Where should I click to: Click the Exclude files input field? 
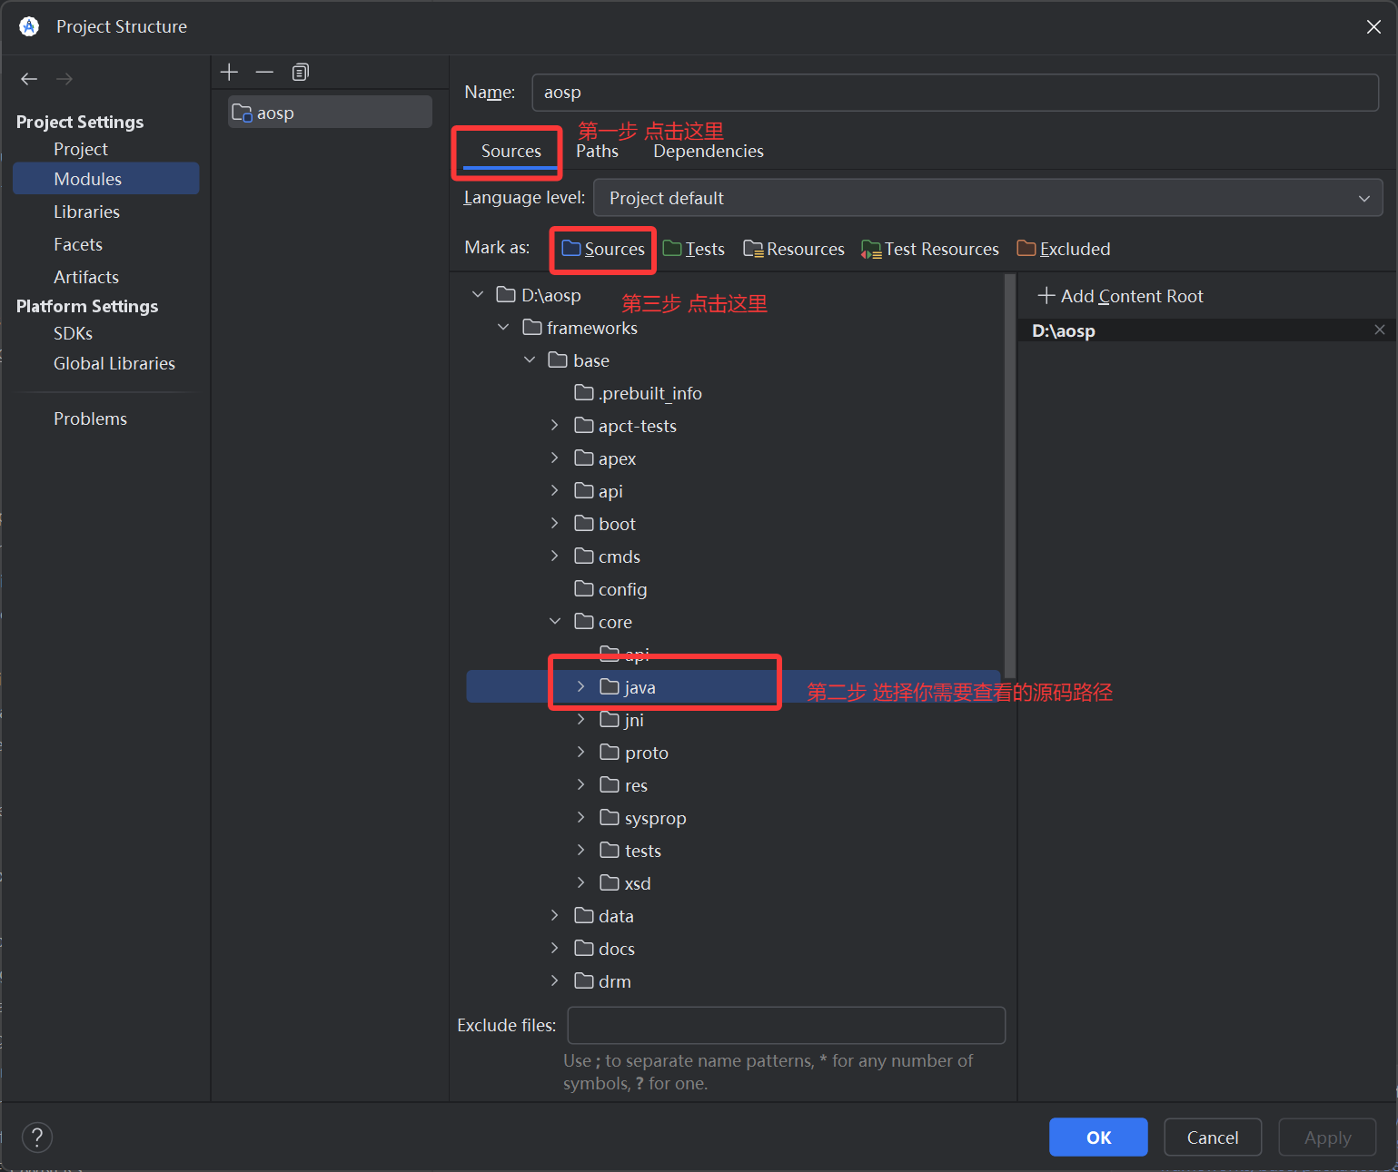(x=787, y=1025)
